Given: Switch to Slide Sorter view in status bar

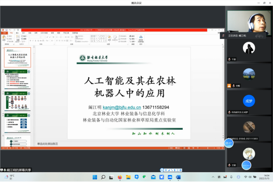Looking at the screenshot, I should pos(189,148).
